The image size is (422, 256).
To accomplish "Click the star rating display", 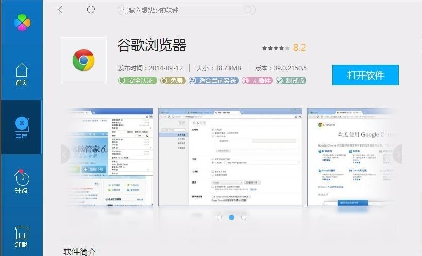I will [x=276, y=48].
